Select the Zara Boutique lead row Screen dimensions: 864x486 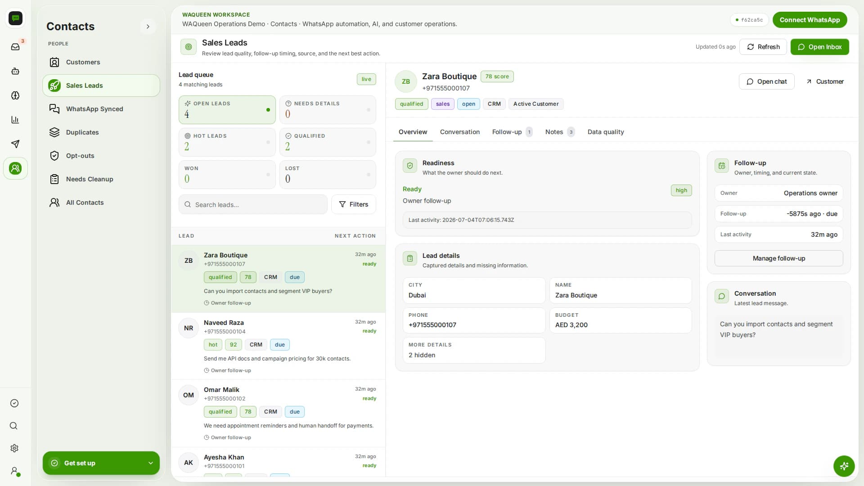tap(278, 279)
